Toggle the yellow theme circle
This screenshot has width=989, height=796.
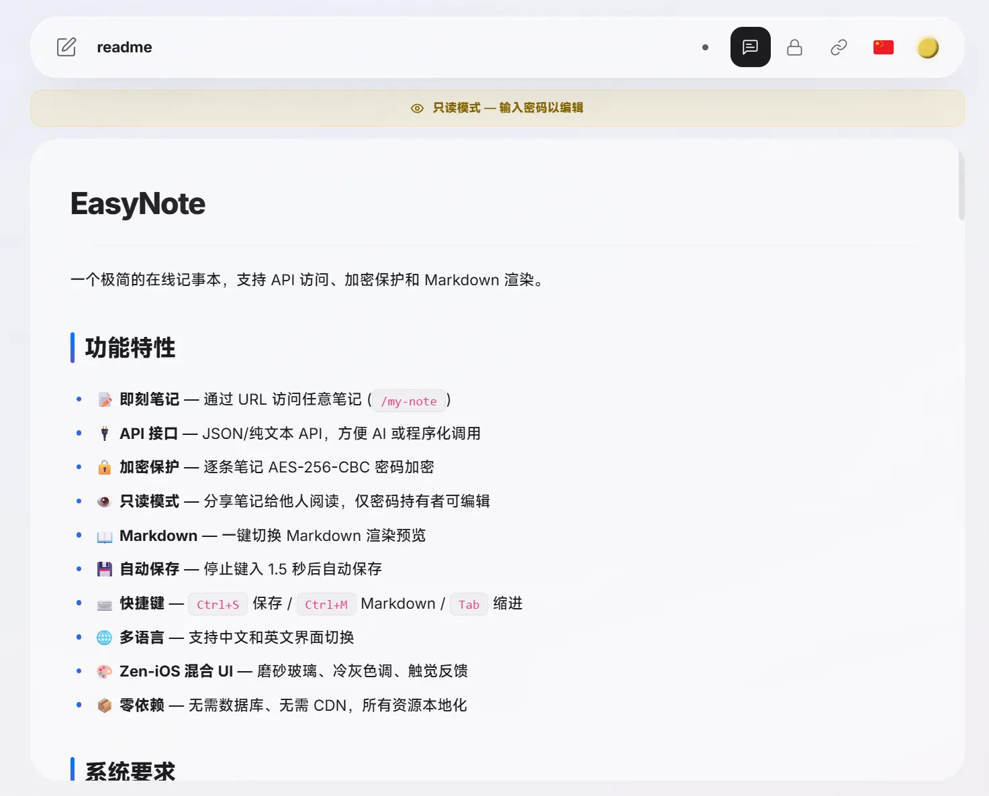coord(927,47)
